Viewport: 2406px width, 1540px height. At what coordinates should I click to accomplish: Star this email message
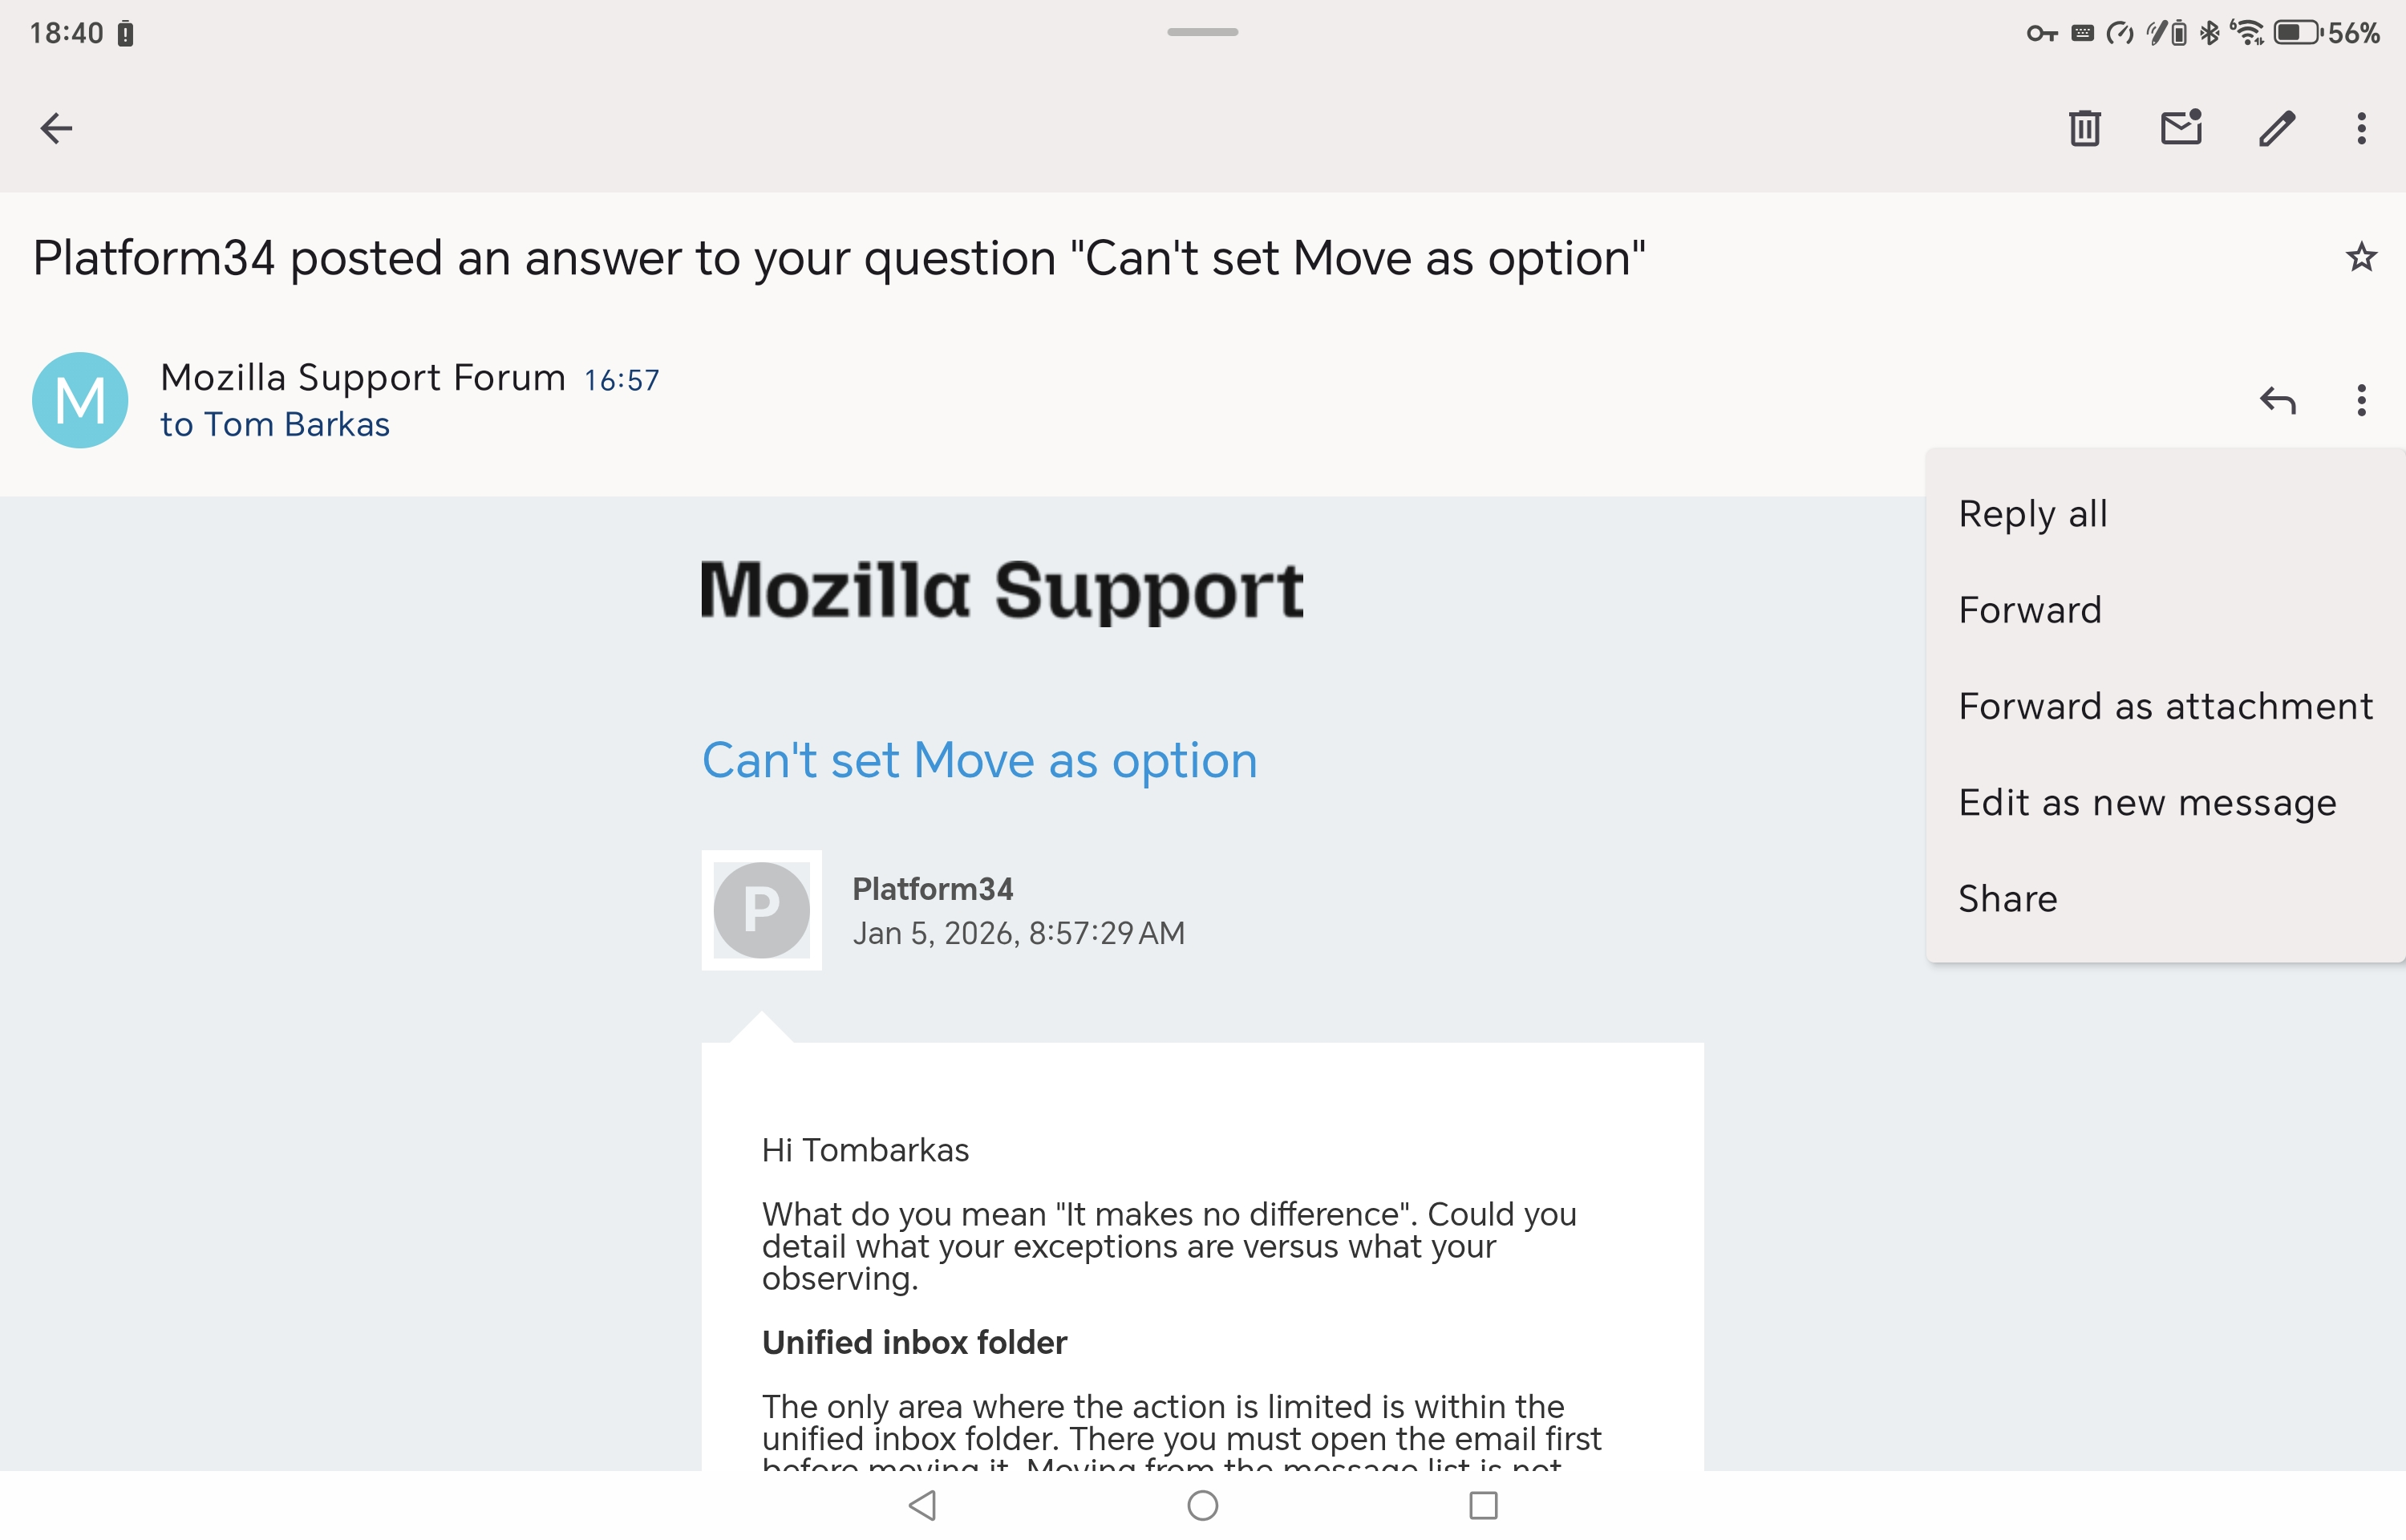tap(2360, 257)
